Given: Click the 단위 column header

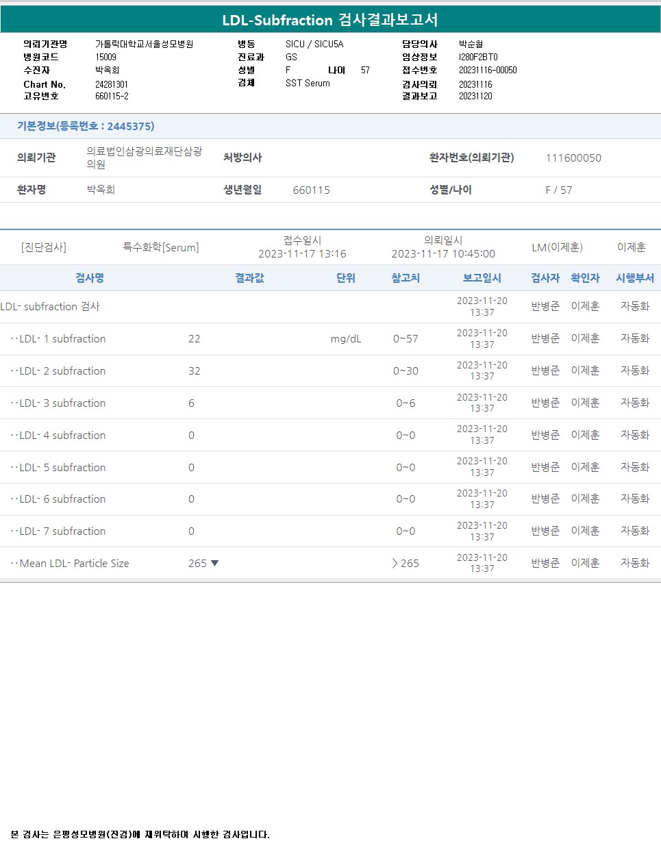Looking at the screenshot, I should pyautogui.click(x=346, y=278).
